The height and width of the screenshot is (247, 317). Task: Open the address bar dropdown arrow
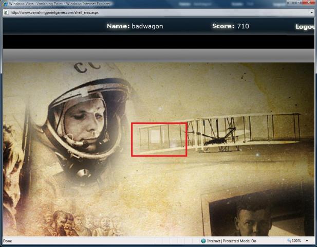pyautogui.click(x=311, y=12)
